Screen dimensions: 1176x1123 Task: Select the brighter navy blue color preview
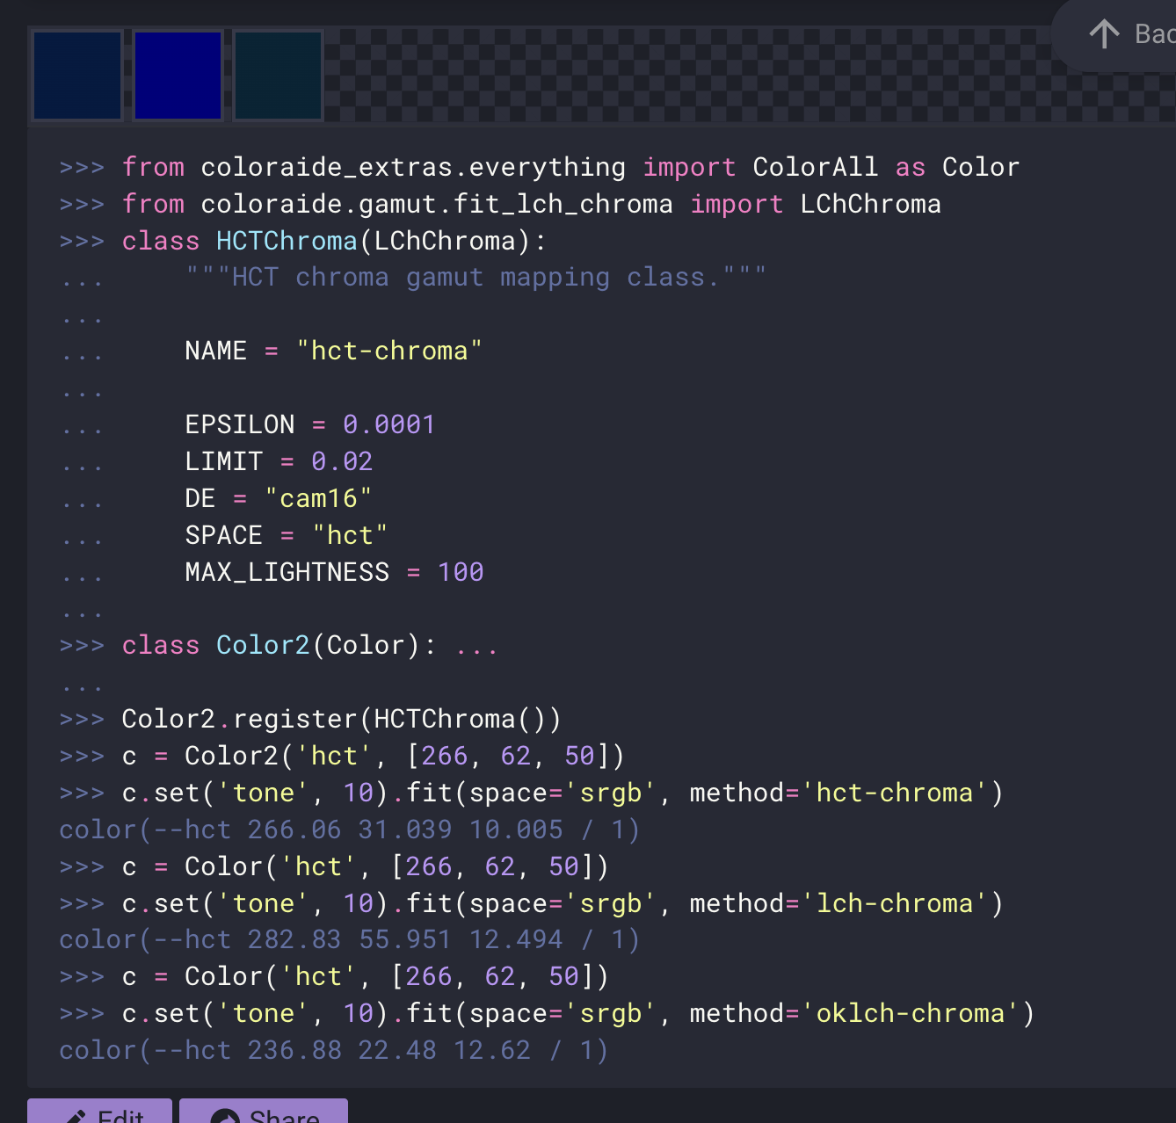[177, 75]
